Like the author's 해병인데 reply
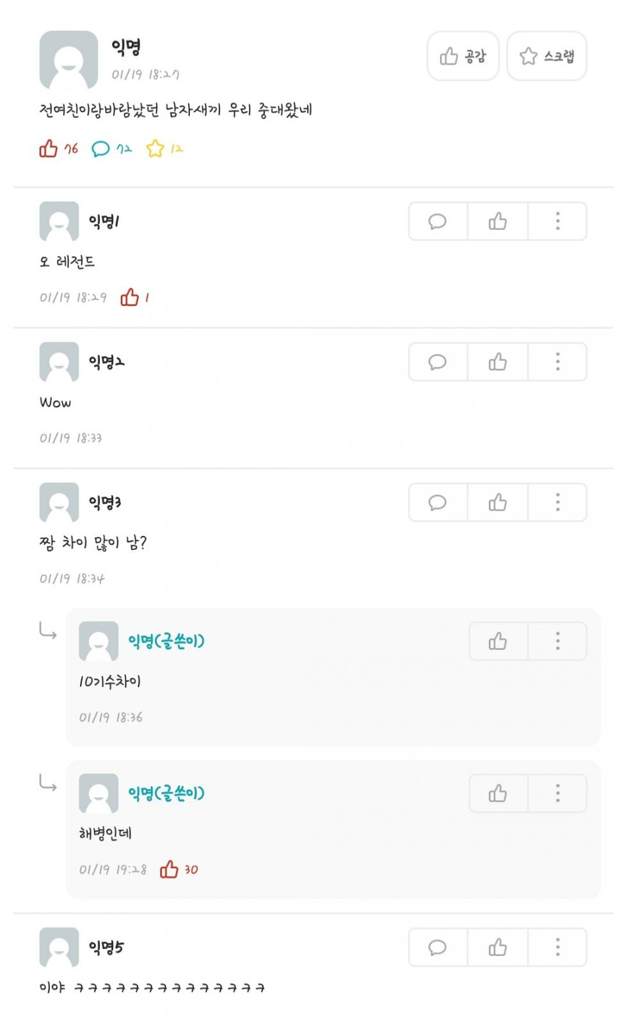Image resolution: width=627 pixels, height=1018 pixels. click(498, 794)
